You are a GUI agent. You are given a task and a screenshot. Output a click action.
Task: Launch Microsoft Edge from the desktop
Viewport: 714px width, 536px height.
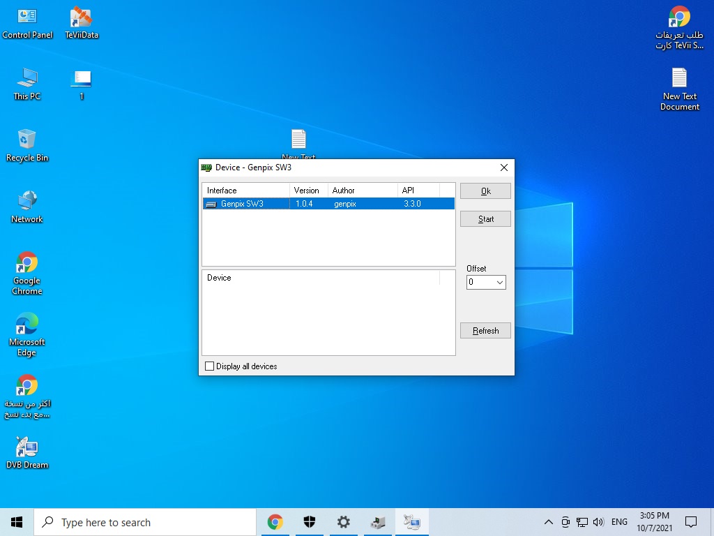27,335
